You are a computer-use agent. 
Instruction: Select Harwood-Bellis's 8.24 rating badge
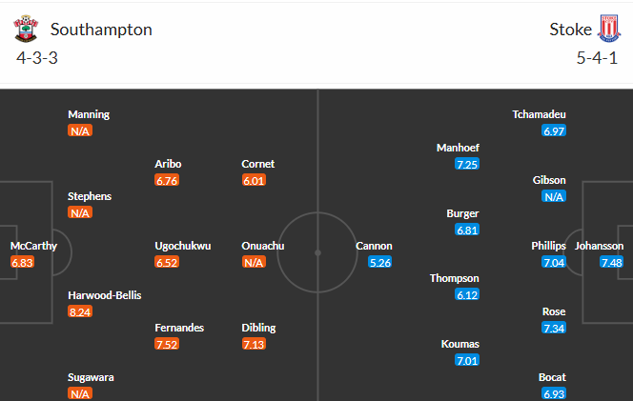coord(80,311)
